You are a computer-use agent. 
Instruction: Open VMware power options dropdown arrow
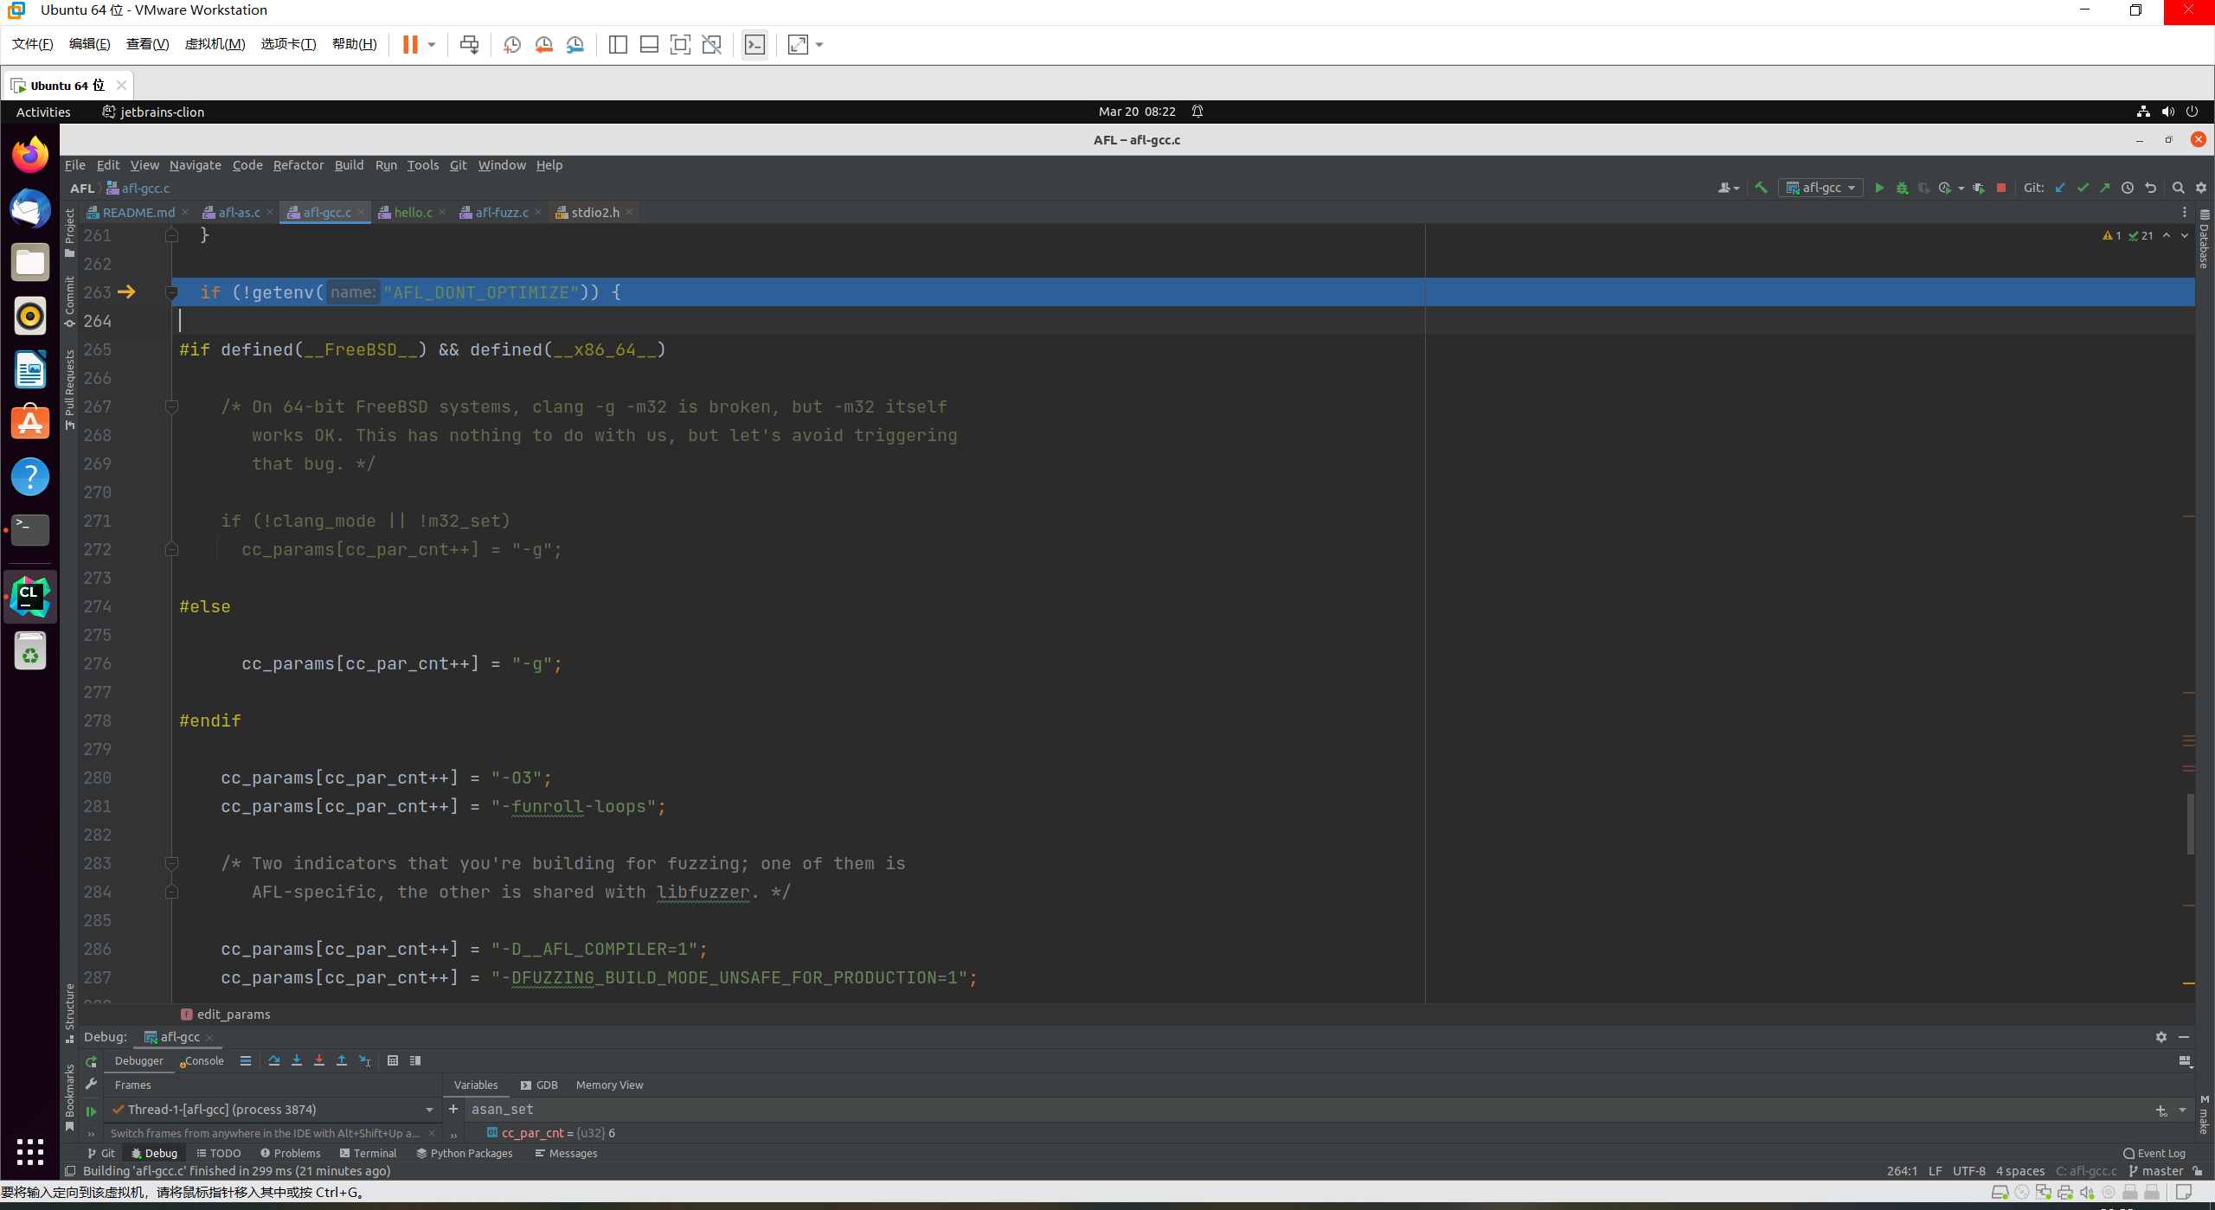[x=432, y=44]
